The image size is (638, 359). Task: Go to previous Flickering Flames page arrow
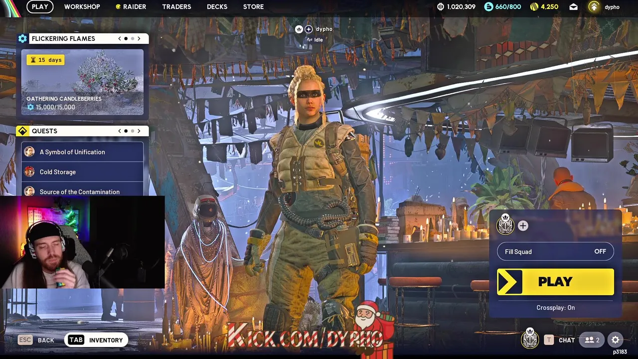coord(120,38)
